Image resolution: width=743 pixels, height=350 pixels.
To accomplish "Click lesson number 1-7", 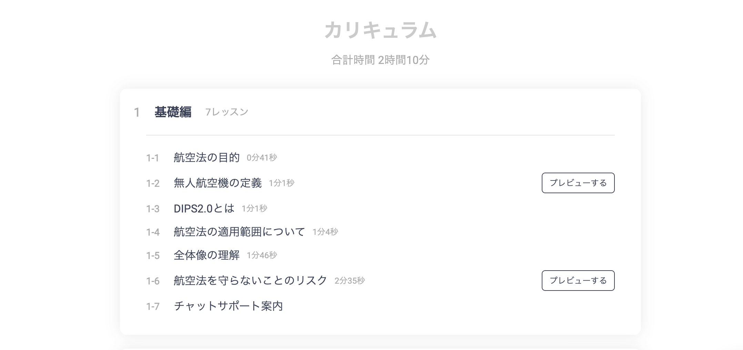I will (x=153, y=307).
